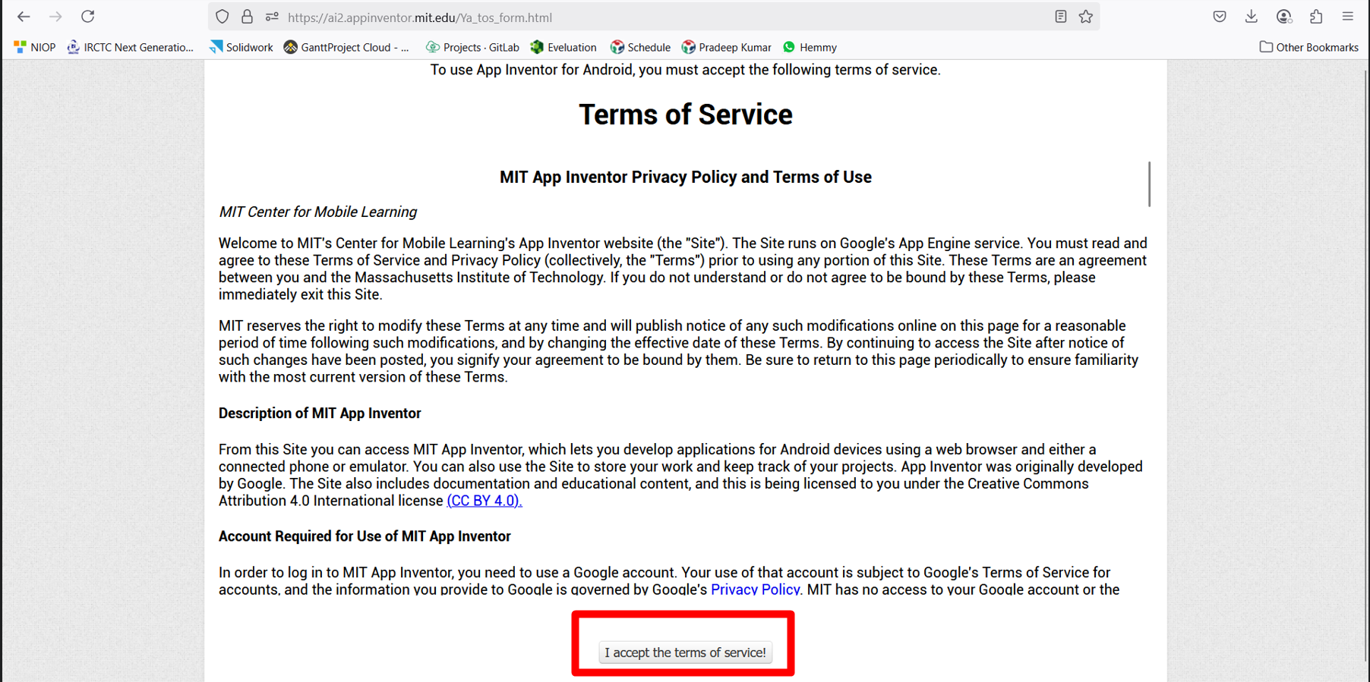Click the MIT Center for Mobile Learning text
Screen dimensions: 1370x682
(x=317, y=212)
